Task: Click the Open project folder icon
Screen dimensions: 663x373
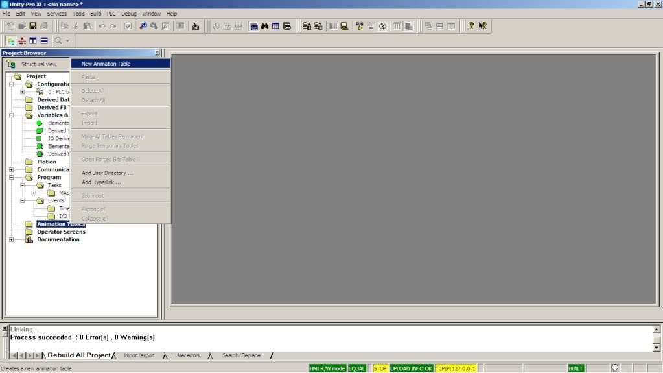Action: tap(22, 26)
